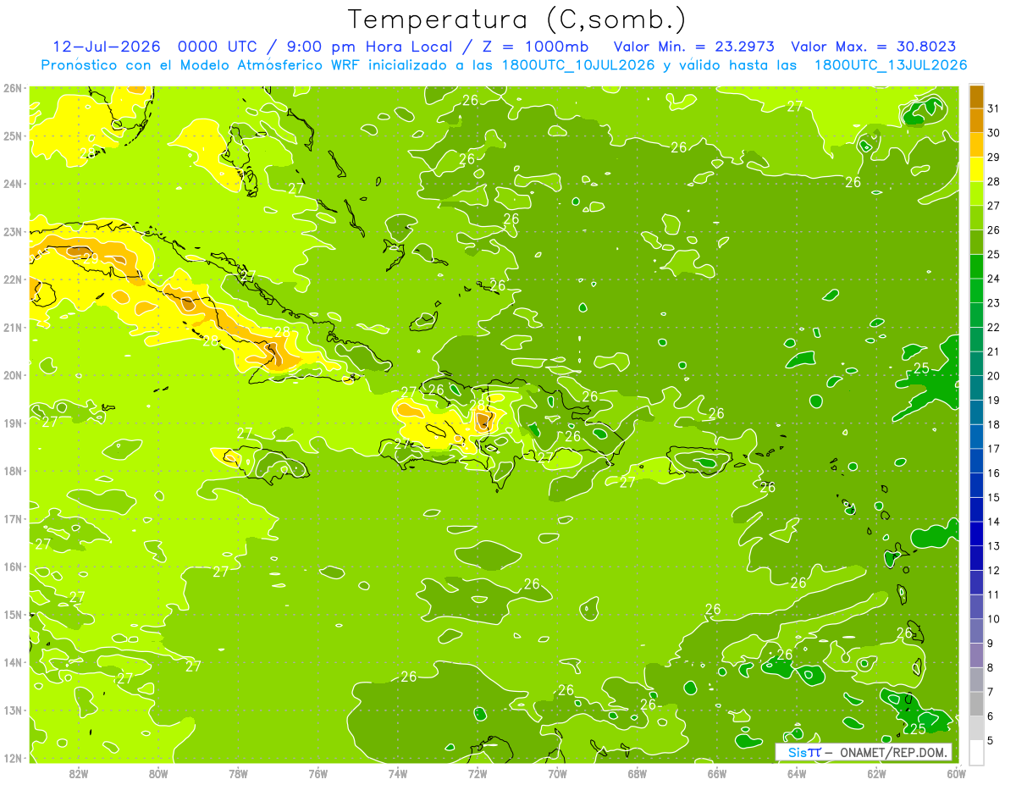Click the "22N" latitude axis label
Screen dimensions: 1016x785
point(12,279)
